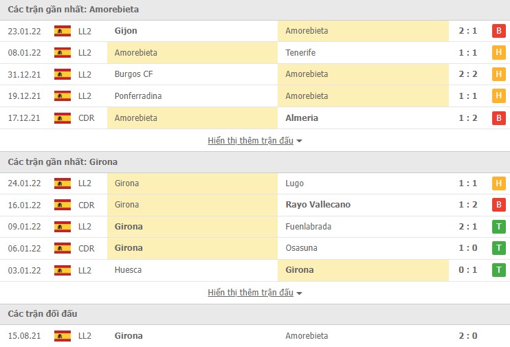
Task: Click the orange H badge for Girona–Lugo
Action: coord(498,183)
